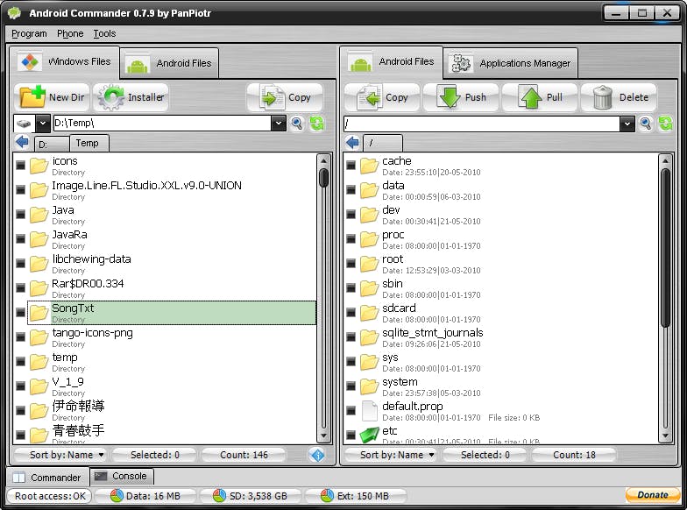
Task: Click refresh icon beside D:\Temp\ path
Action: click(x=316, y=124)
